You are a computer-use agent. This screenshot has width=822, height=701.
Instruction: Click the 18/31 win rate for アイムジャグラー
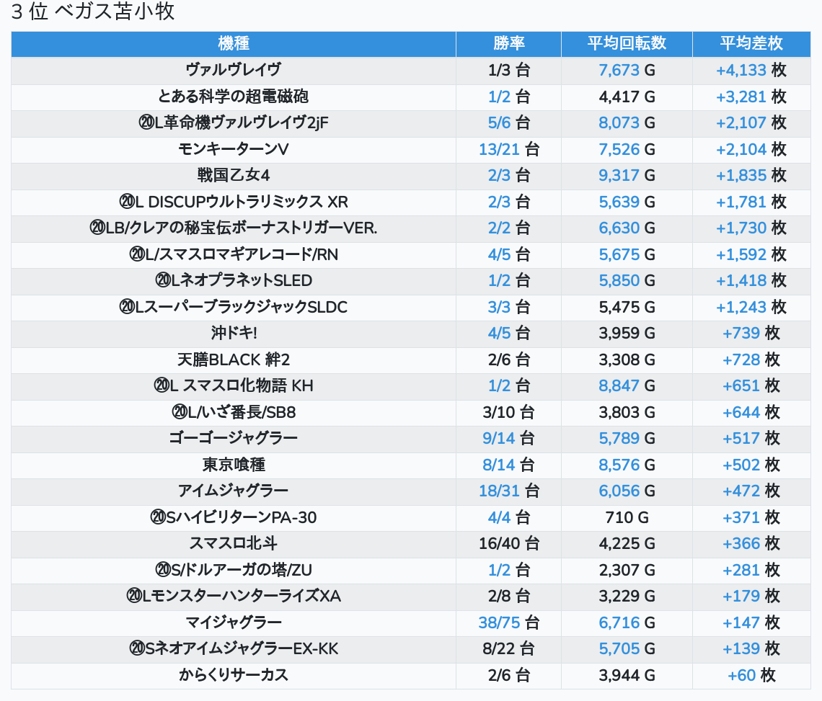pos(508,491)
